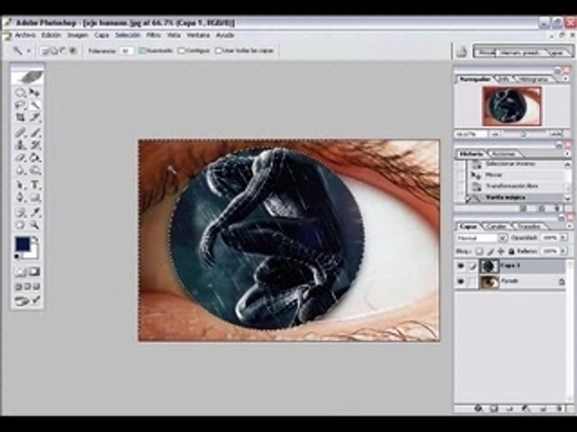Select the Eyedropper tool
The height and width of the screenshot is (432, 577).
(x=35, y=212)
